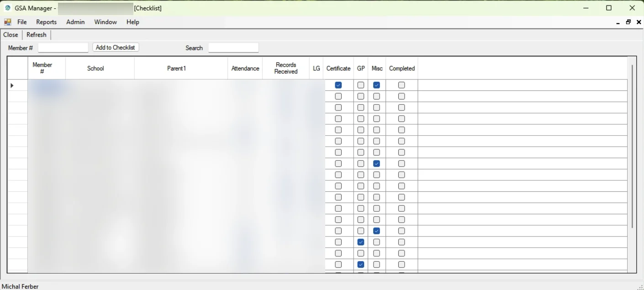Click the child window icon beside File menu

click(7, 21)
